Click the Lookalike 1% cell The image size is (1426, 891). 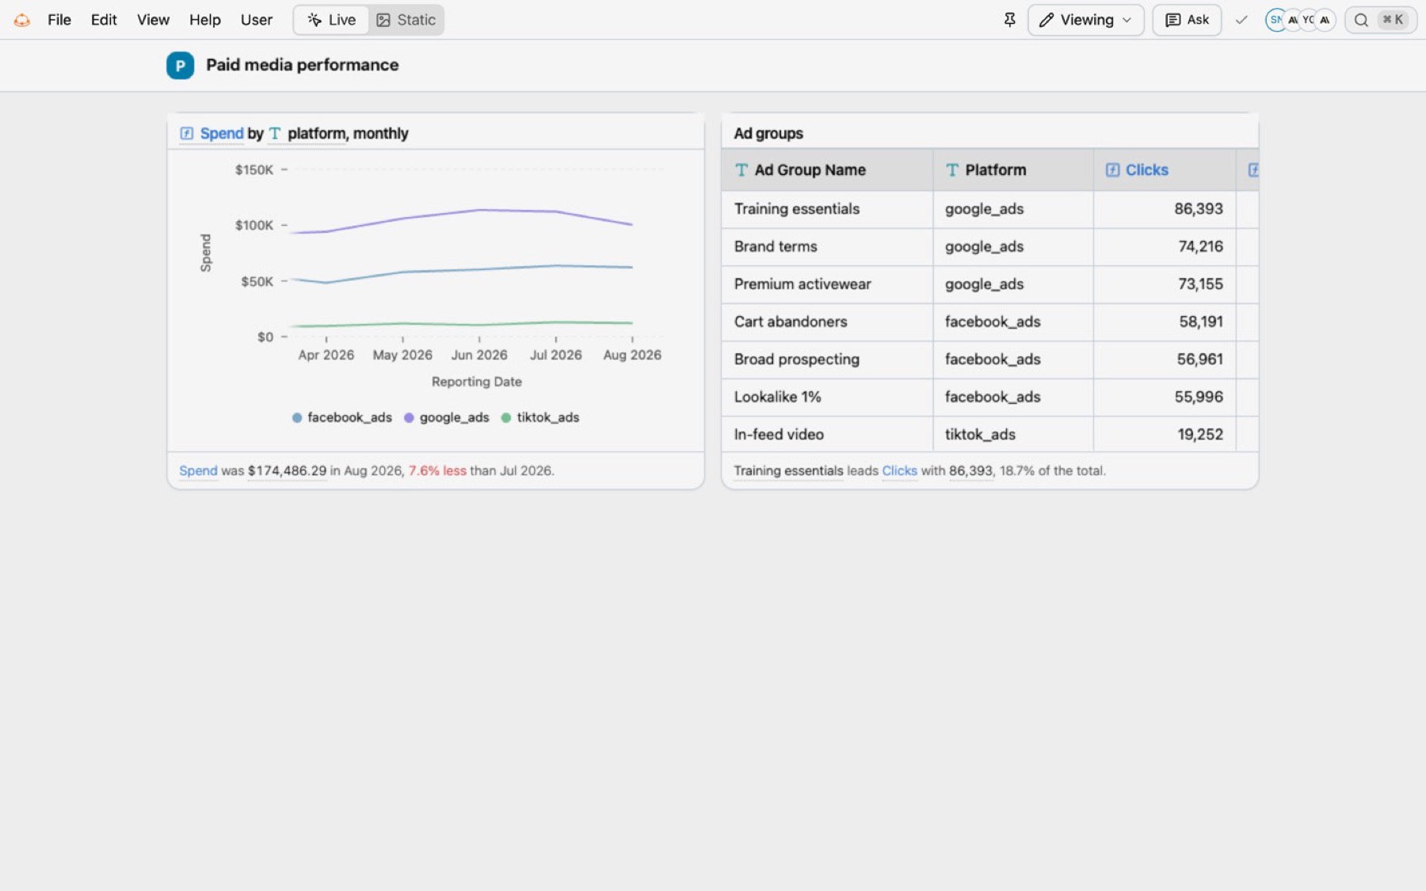[x=827, y=397]
